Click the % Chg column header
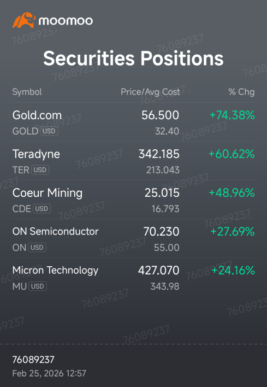 241,92
